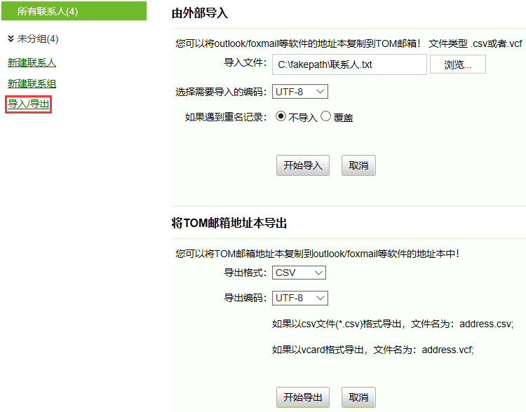The width and height of the screenshot is (526, 412).
Task: Click the 新建联系人 link
Action: click(32, 62)
